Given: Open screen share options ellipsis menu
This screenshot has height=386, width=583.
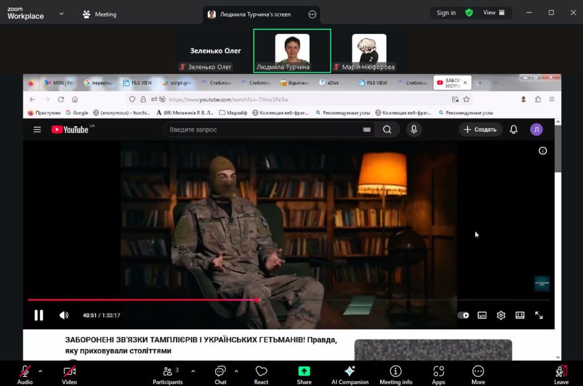Looking at the screenshot, I should (x=312, y=14).
